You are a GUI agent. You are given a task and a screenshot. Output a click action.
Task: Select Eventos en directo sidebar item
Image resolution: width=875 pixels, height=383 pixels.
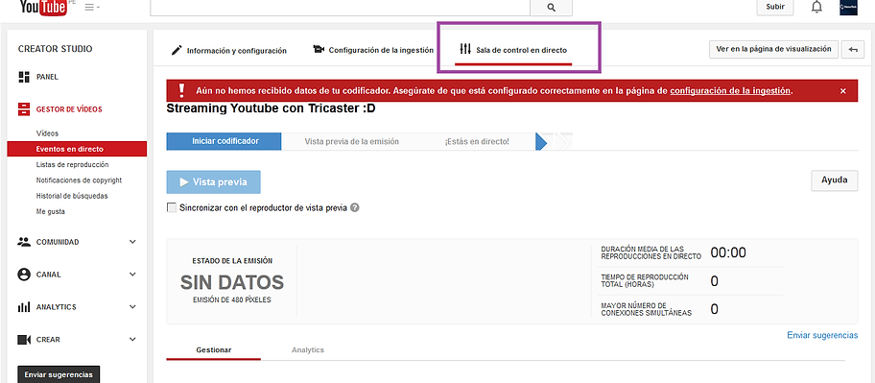(x=77, y=149)
